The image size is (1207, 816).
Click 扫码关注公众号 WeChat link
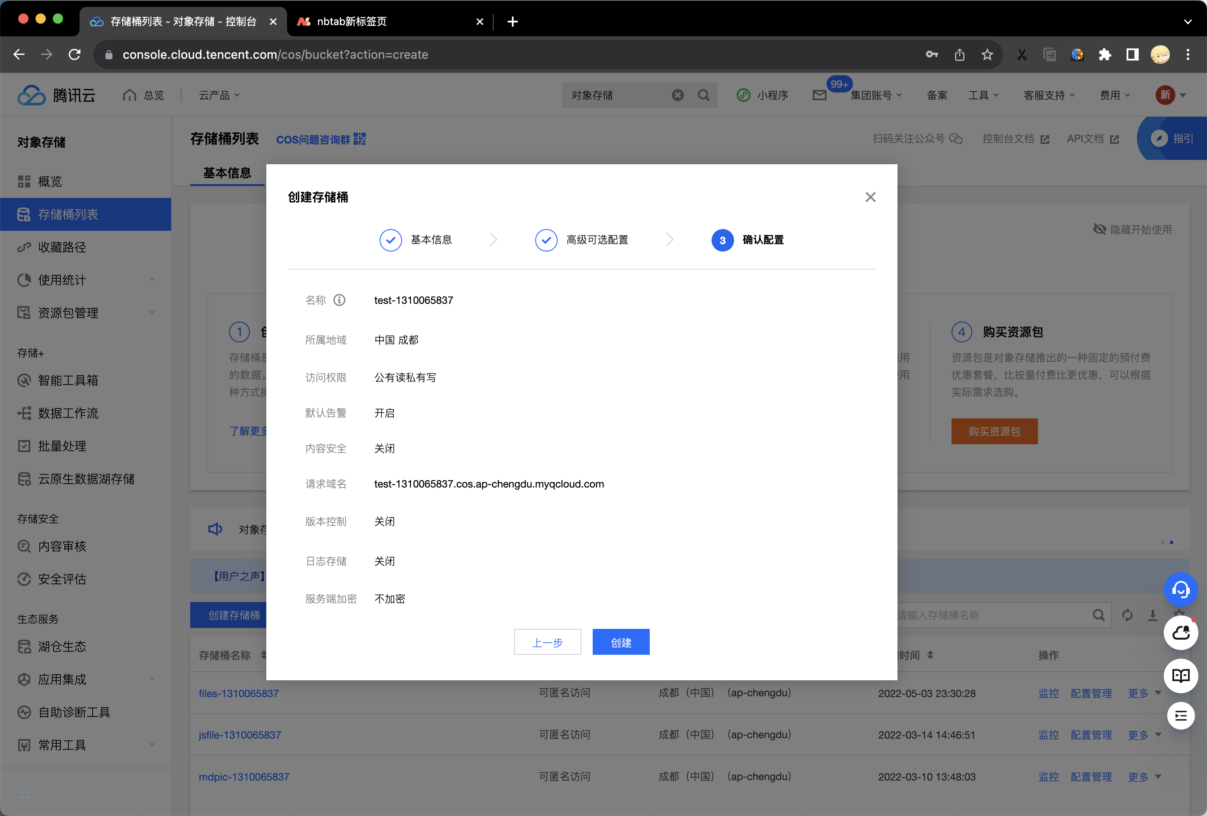(917, 139)
